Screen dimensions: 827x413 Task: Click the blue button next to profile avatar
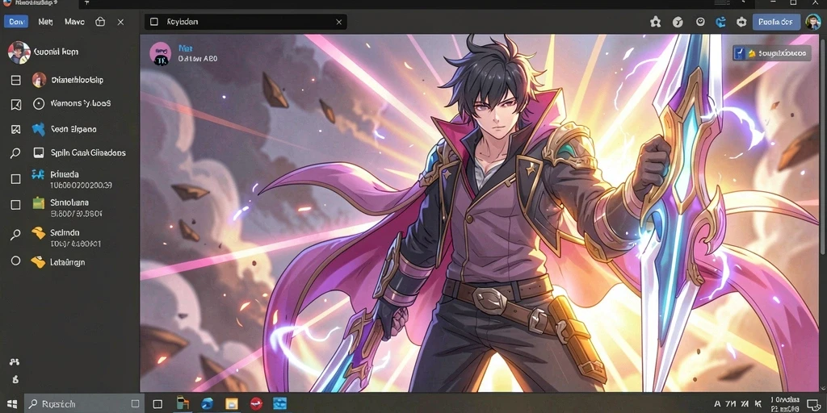(x=776, y=22)
